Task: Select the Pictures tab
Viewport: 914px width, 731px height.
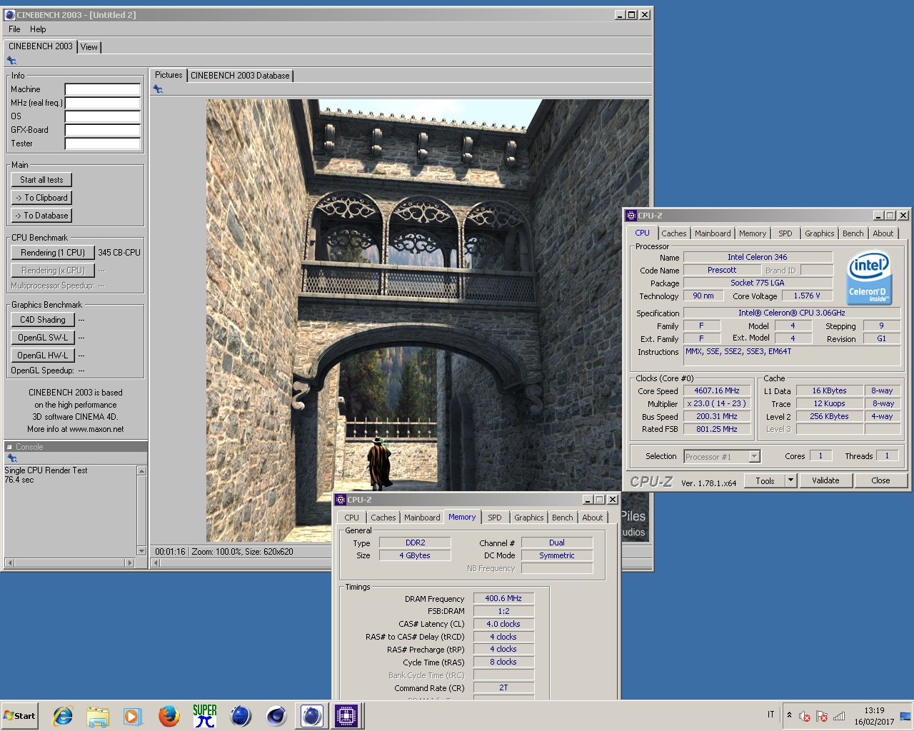Action: 169,75
